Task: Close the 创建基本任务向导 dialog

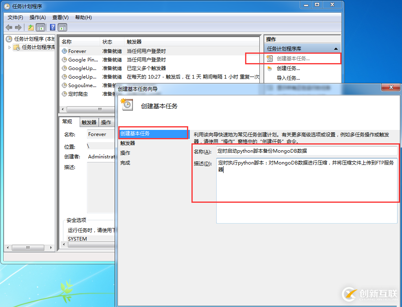Action: coord(391,88)
